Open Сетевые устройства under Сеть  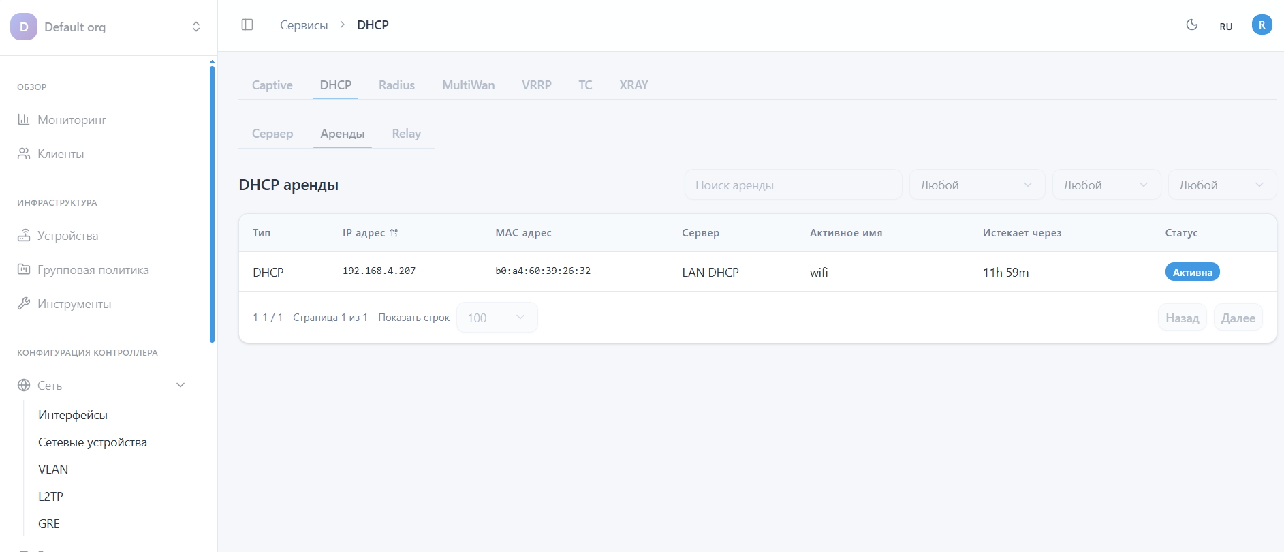[x=93, y=442]
